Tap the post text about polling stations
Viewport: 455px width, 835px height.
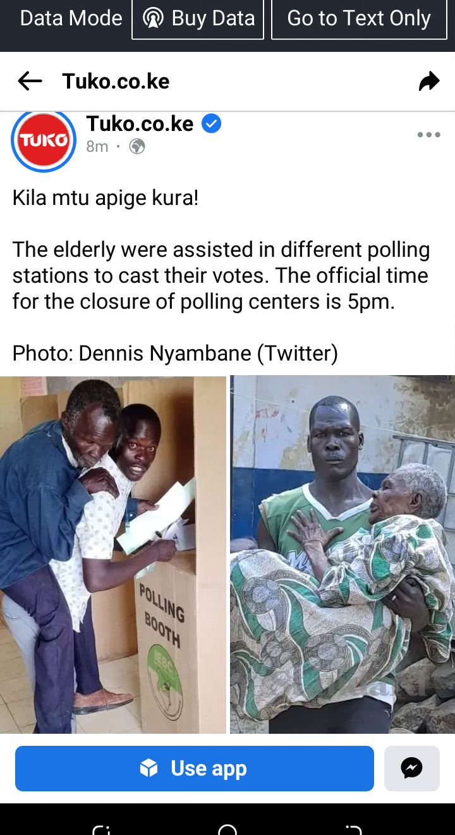coord(221,275)
